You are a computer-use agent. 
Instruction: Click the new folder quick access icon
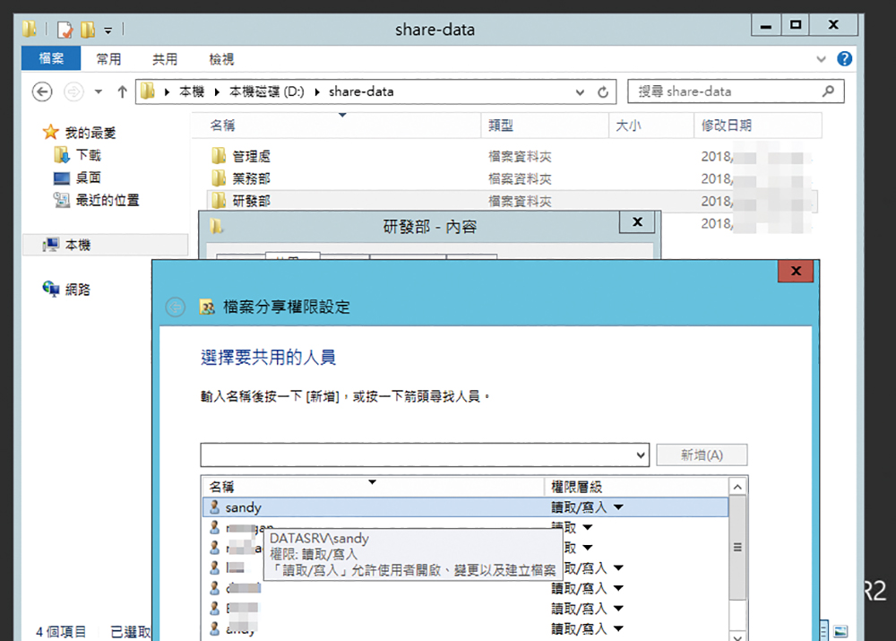click(x=88, y=29)
